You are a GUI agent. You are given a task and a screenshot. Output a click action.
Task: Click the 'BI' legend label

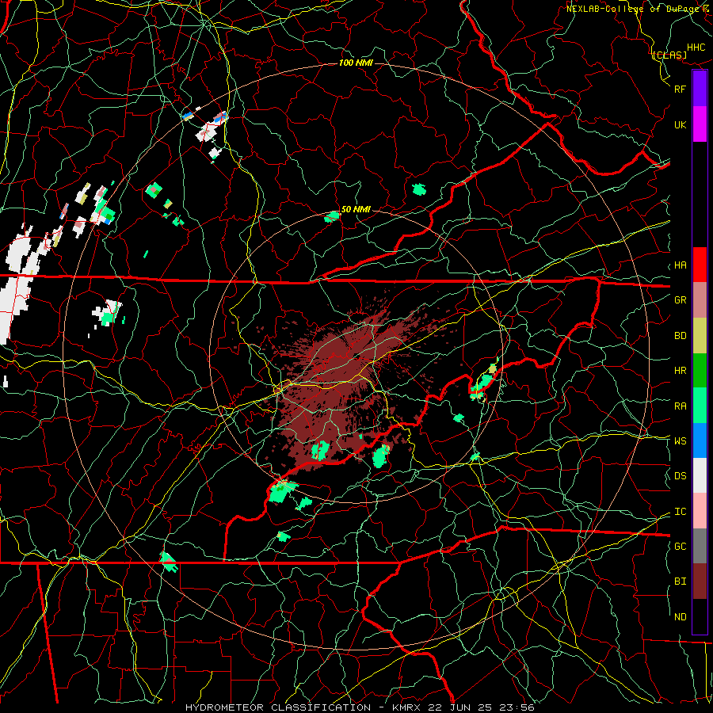(x=680, y=581)
